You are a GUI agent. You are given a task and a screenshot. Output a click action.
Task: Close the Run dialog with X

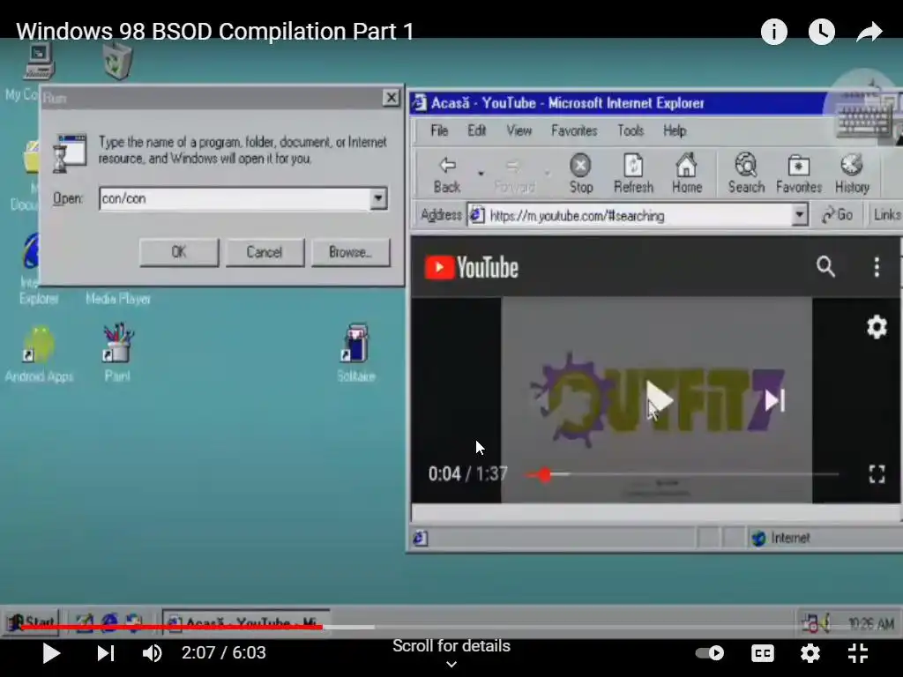(x=391, y=97)
